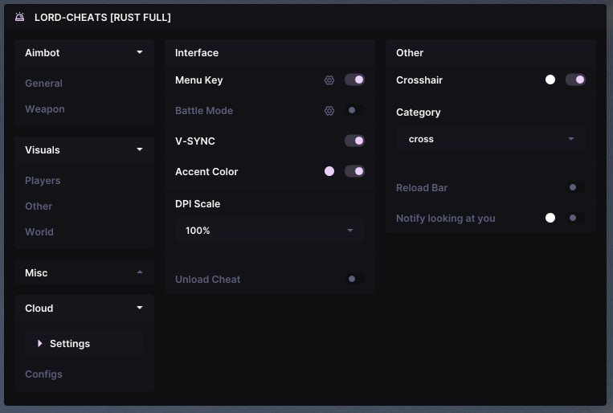Open the Battle Mode gear settings
The image size is (613, 413).
pyautogui.click(x=329, y=111)
